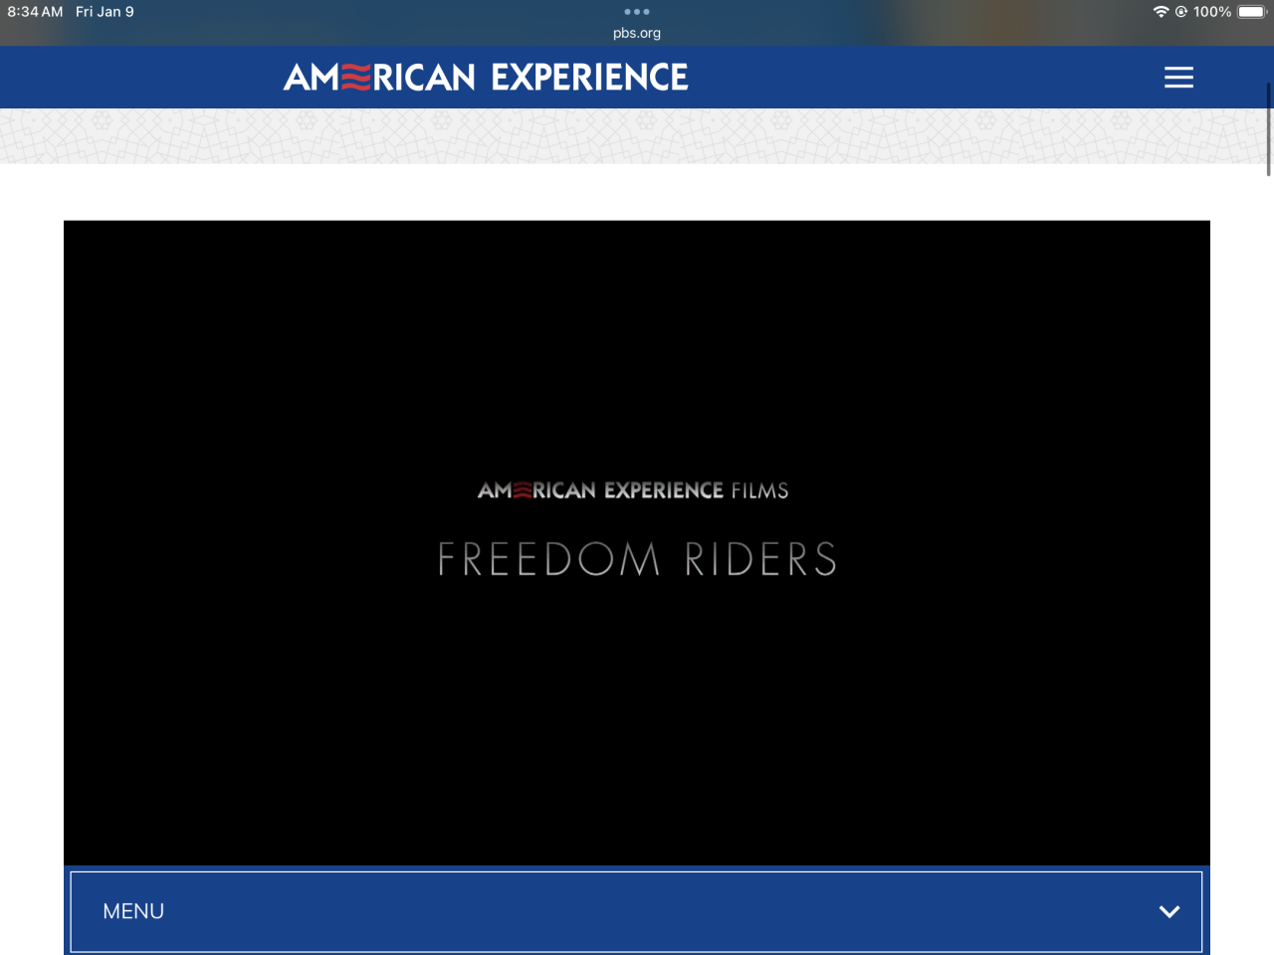The height and width of the screenshot is (955, 1274).
Task: Tap the 8:34 AM clock
Action: (x=35, y=12)
